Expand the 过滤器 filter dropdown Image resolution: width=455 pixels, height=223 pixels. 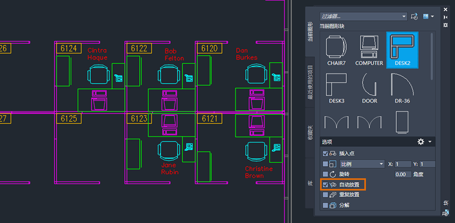364,16
